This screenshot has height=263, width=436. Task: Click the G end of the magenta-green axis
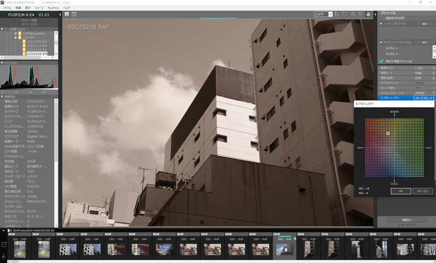point(430,148)
